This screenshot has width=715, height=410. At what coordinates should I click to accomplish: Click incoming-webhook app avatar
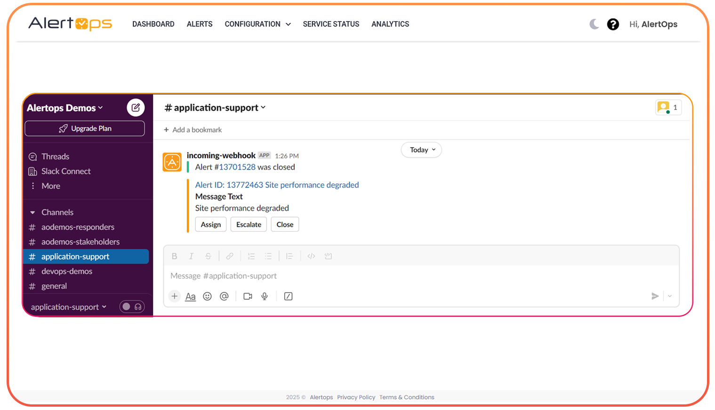tap(172, 162)
